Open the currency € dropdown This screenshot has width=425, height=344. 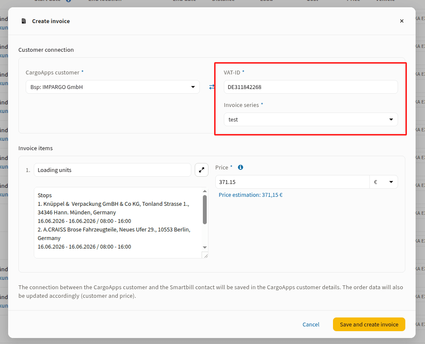[x=383, y=182]
